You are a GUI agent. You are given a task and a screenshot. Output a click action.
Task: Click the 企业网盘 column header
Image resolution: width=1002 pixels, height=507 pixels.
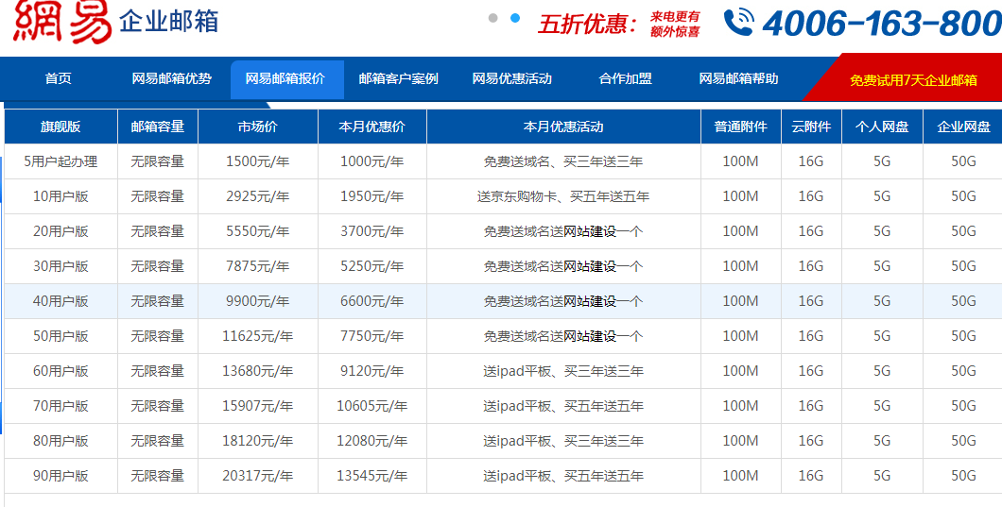[x=963, y=127]
